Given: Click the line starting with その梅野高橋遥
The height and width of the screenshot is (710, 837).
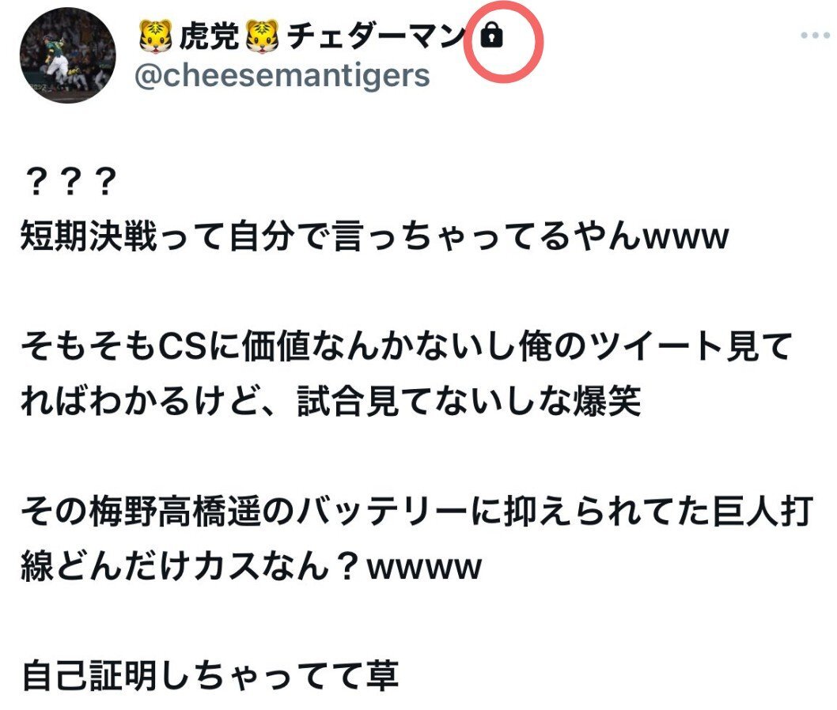Looking at the screenshot, I should coord(417,511).
